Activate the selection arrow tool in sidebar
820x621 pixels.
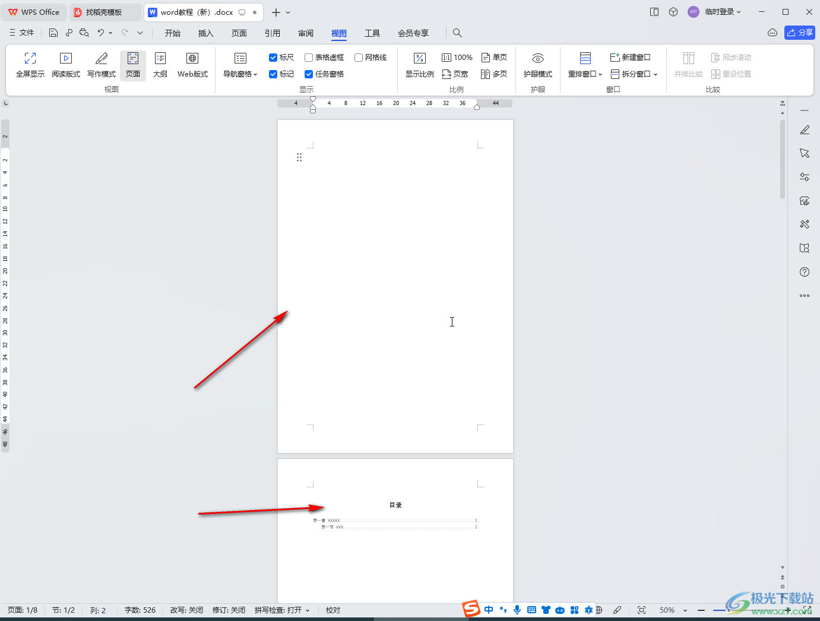click(805, 153)
